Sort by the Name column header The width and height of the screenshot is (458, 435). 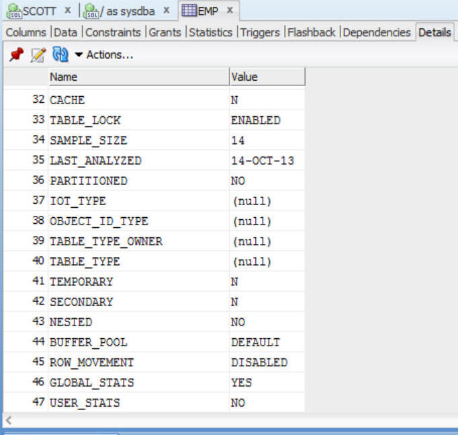tap(138, 77)
